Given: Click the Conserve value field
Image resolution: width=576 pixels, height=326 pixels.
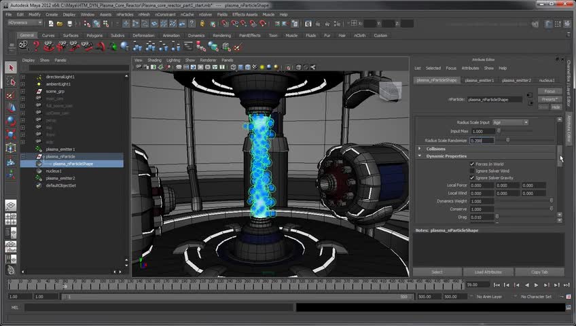Looking at the screenshot, I should 482,209.
